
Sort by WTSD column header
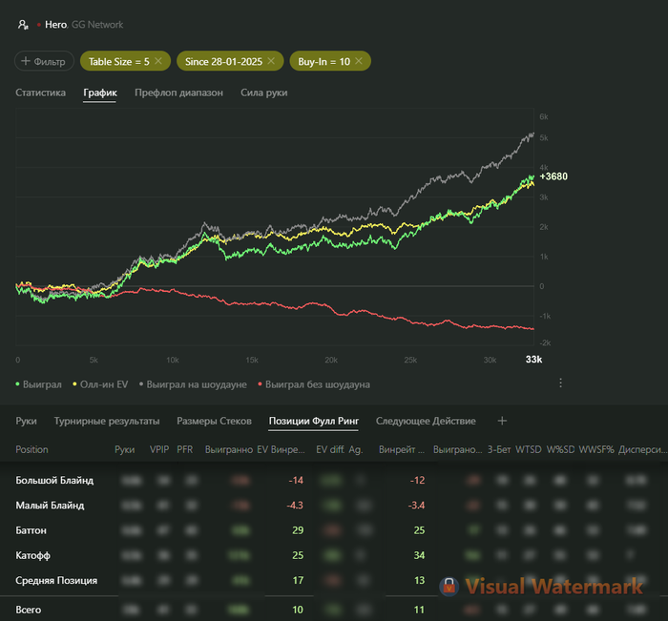point(529,449)
